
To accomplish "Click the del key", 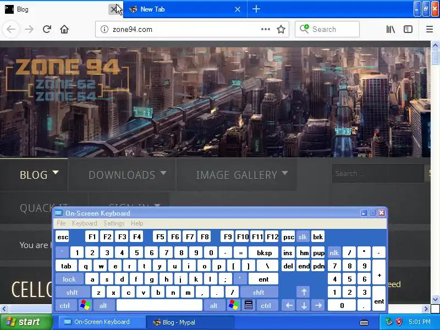I will click(x=288, y=266).
